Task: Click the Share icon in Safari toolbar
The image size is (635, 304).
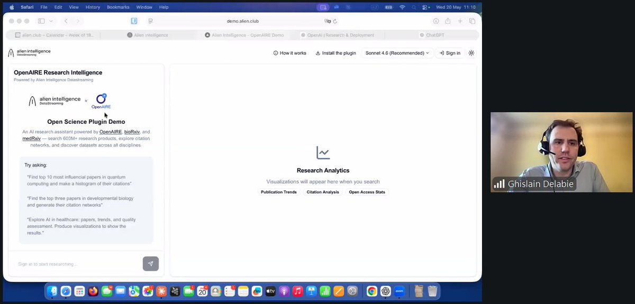Action: pyautogui.click(x=448, y=21)
